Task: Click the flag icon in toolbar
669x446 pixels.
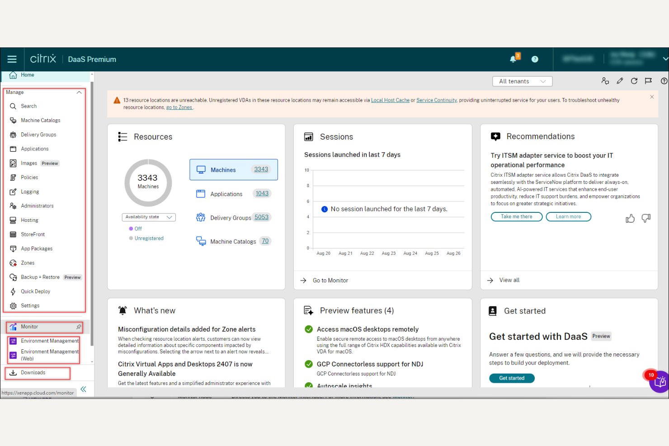Action: click(x=648, y=81)
